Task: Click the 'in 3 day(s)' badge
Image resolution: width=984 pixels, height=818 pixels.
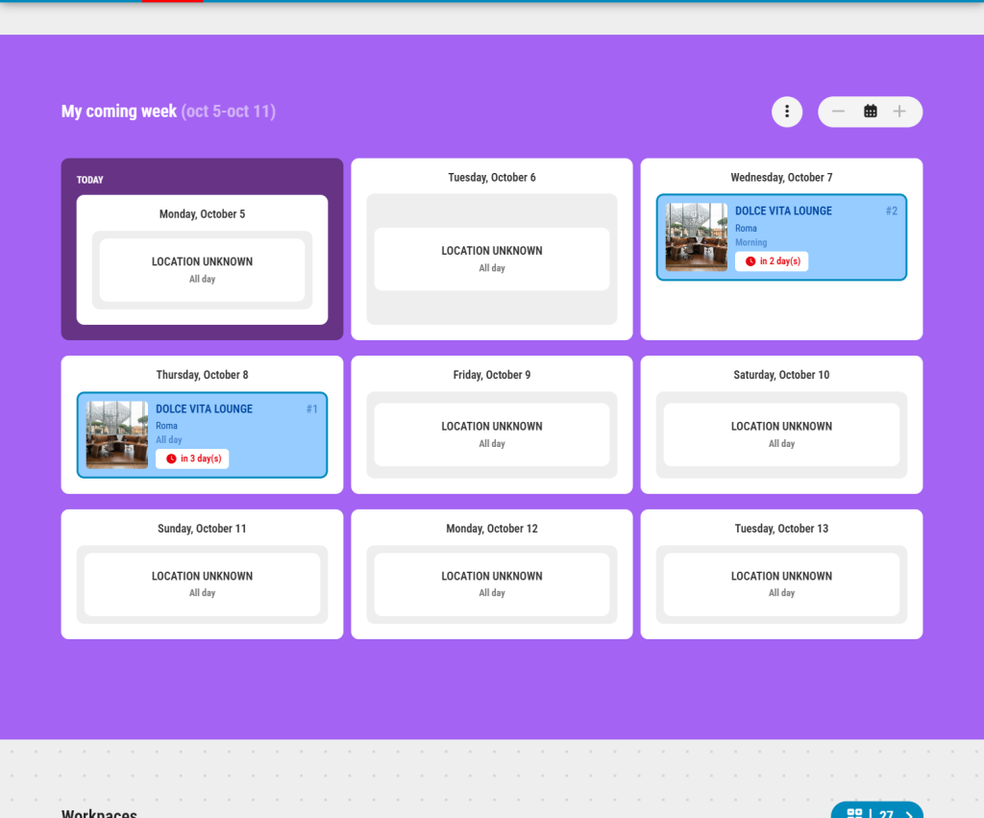Action: [192, 459]
